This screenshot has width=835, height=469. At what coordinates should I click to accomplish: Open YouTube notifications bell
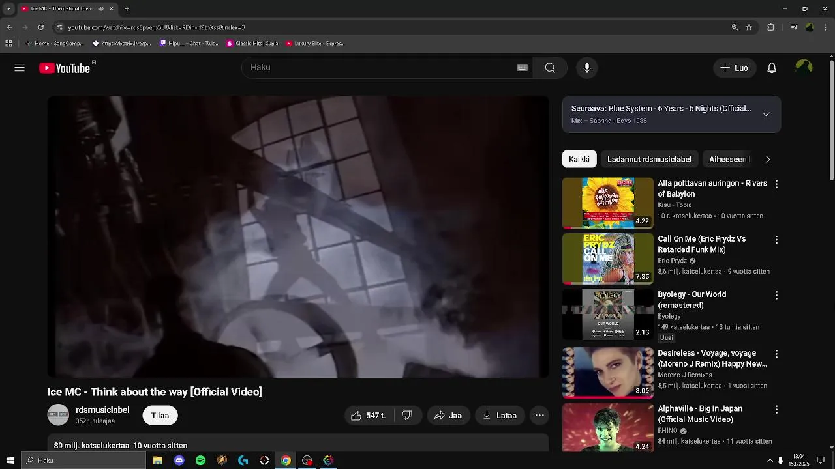772,68
